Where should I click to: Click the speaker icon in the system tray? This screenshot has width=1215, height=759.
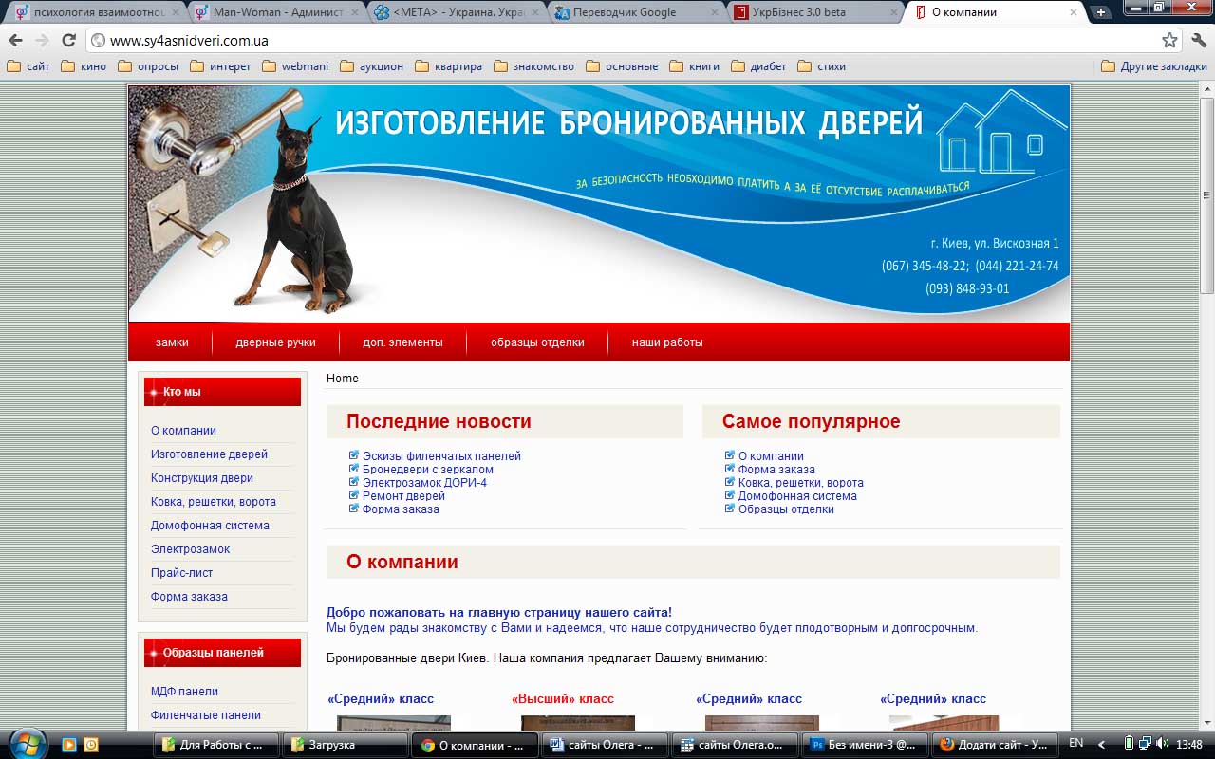(x=1161, y=744)
